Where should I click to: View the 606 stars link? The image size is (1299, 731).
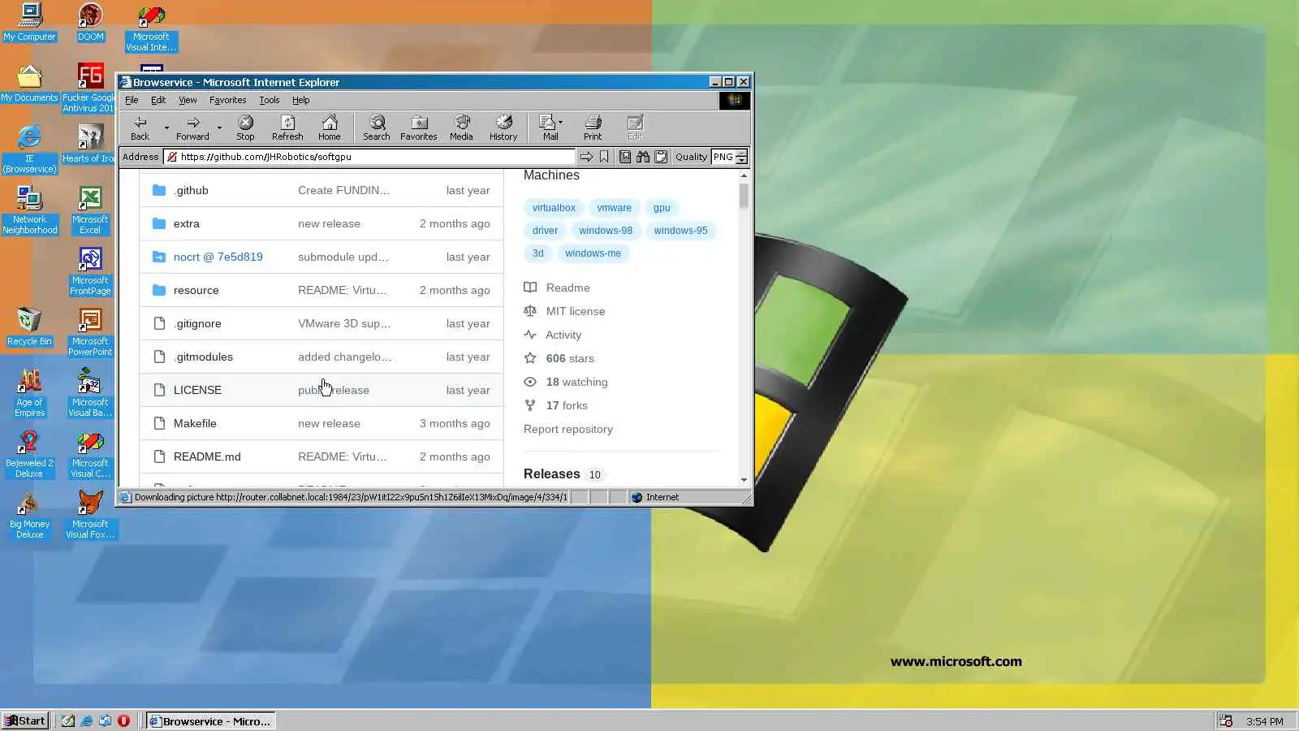tap(570, 358)
